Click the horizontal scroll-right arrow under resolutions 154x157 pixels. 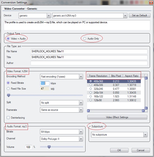click(143, 111)
